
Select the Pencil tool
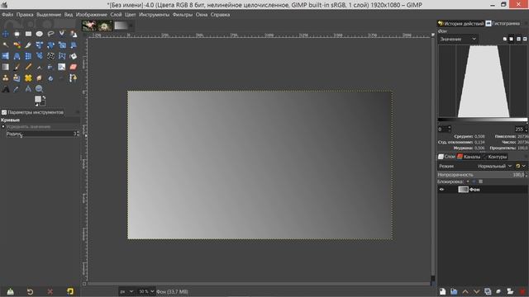[28, 67]
